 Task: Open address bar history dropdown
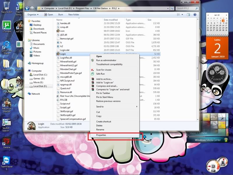[x=168, y=8]
